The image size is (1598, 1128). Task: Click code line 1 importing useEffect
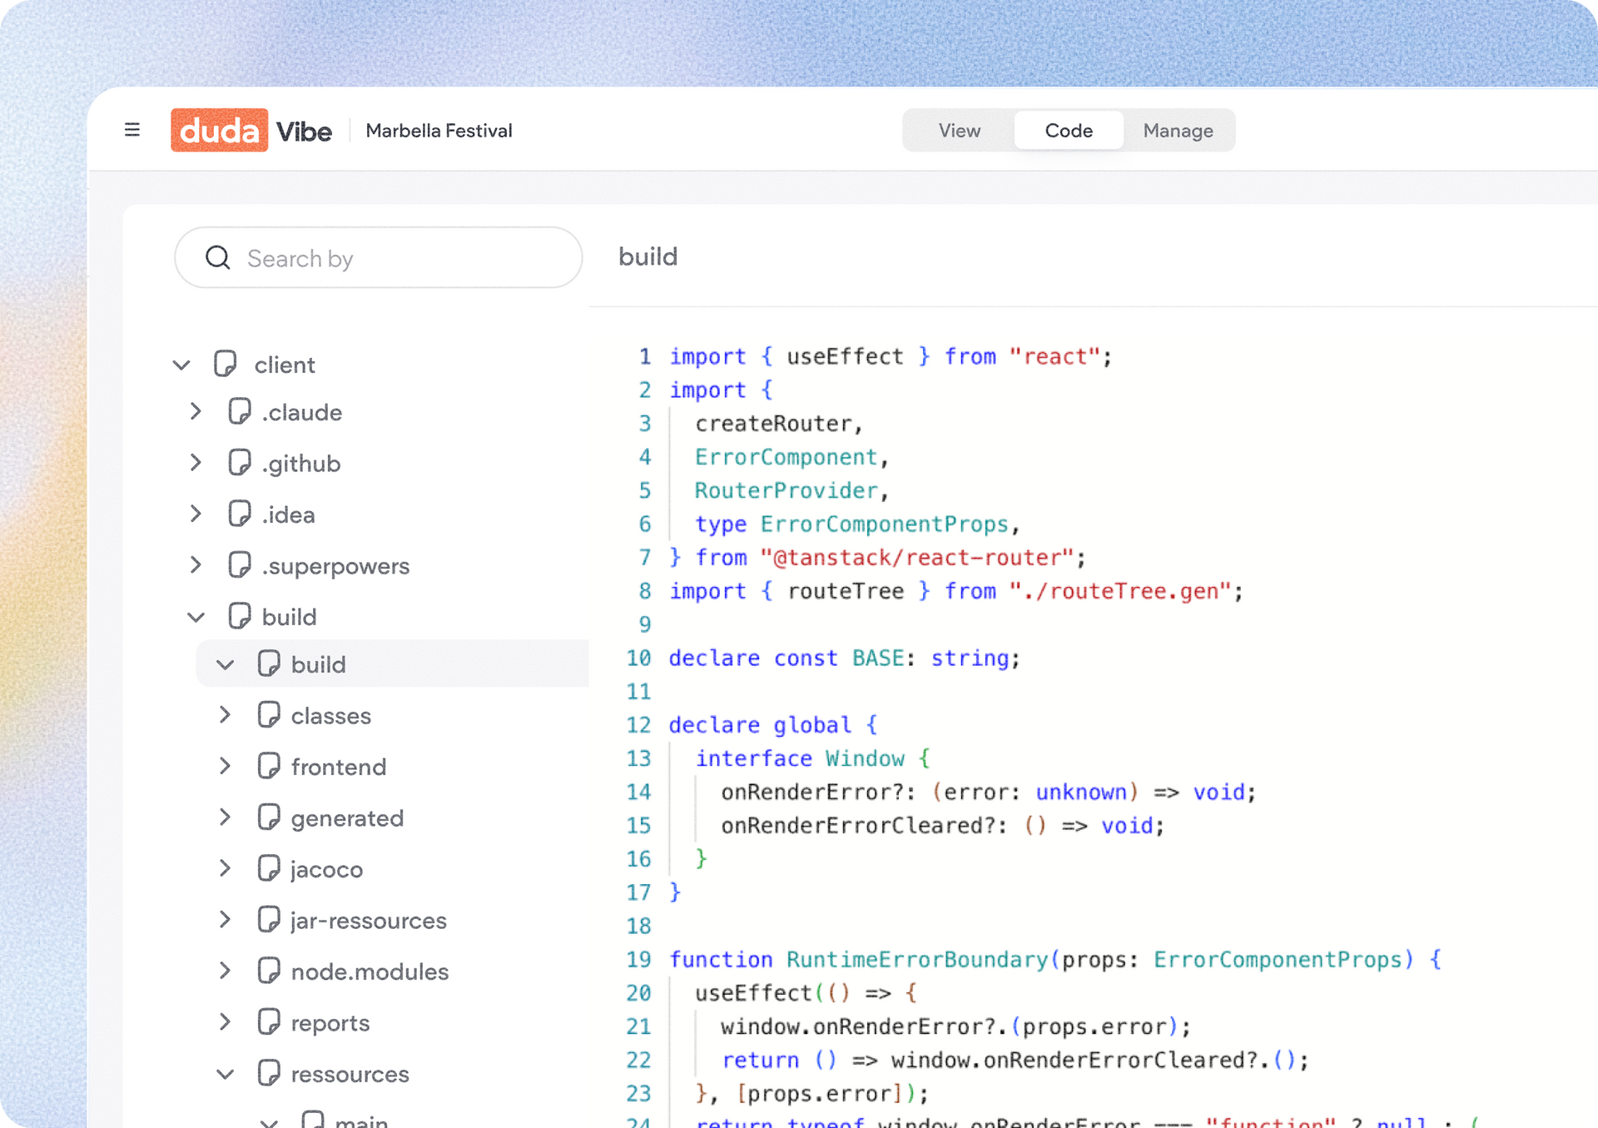tap(891, 356)
